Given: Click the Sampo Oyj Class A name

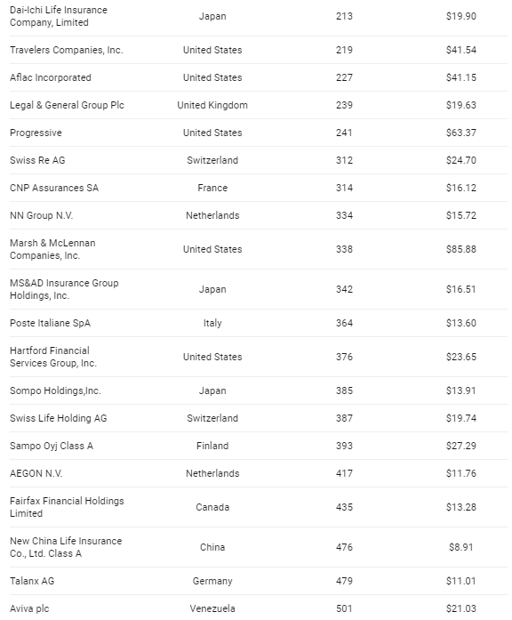Looking at the screenshot, I should (x=52, y=446).
